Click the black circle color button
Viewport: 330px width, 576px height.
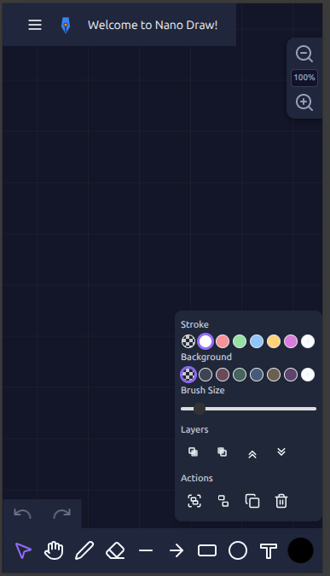point(301,550)
